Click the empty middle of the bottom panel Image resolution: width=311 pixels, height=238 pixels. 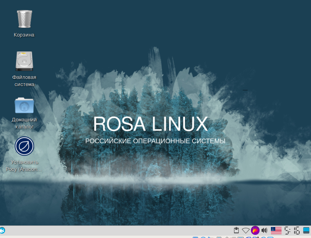(x=118, y=231)
